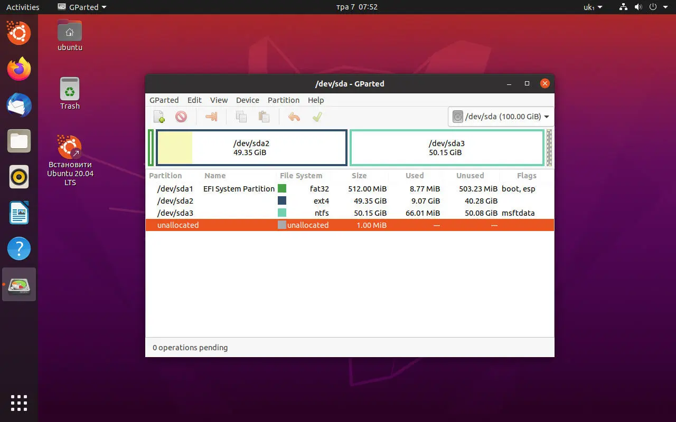This screenshot has height=422, width=676.
Task: Click the Partition column header
Action: (x=165, y=176)
